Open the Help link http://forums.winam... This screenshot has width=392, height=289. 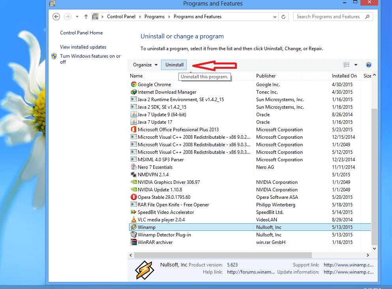[251, 272]
